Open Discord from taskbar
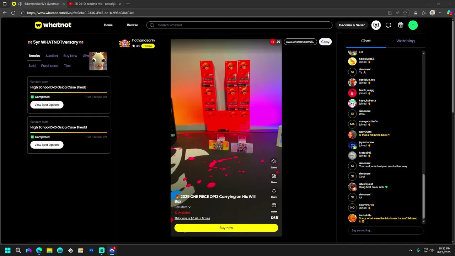The width and height of the screenshot is (455, 256). 112,250
